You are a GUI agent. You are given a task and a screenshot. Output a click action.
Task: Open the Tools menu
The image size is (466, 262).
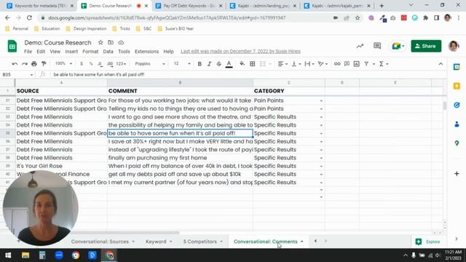124,52
